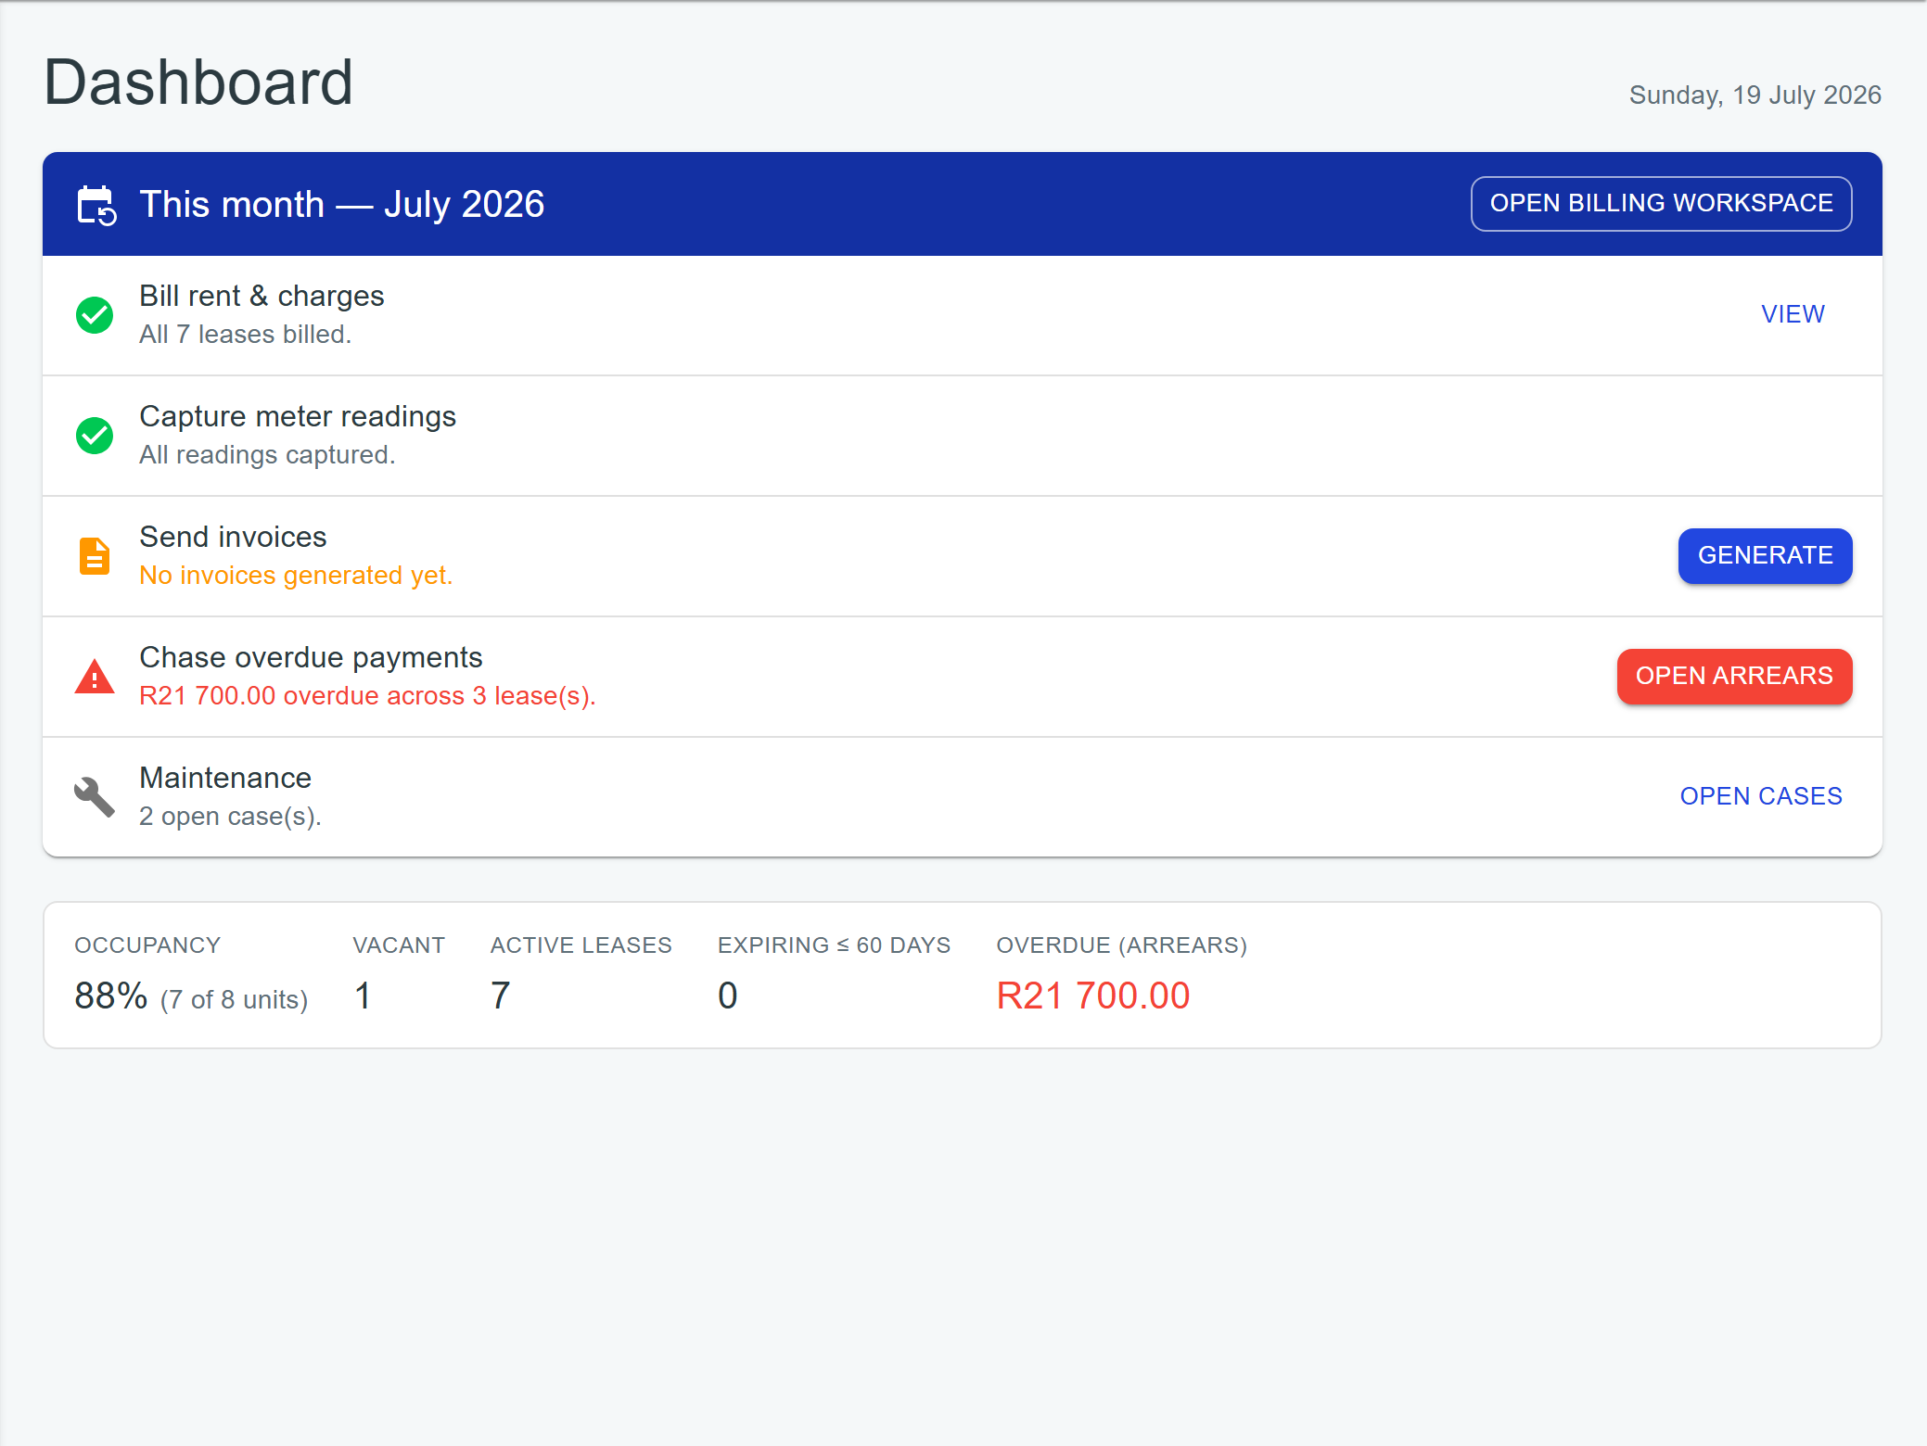The width and height of the screenshot is (1927, 1446).
Task: Open maintenance cases
Action: (1760, 797)
